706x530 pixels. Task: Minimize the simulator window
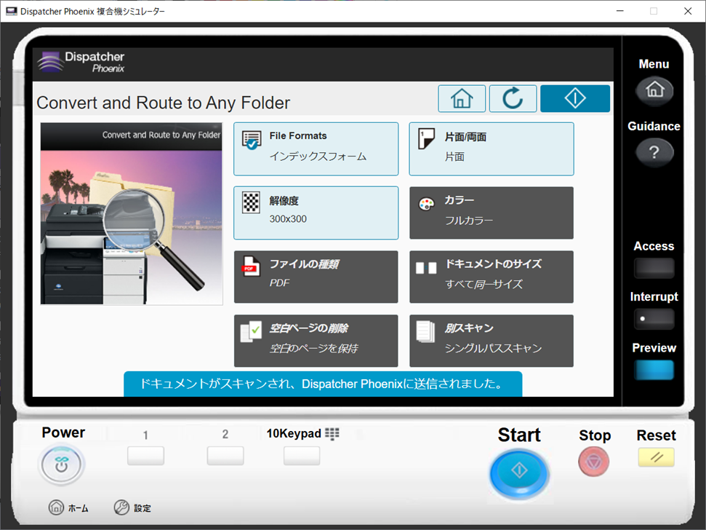pyautogui.click(x=620, y=11)
